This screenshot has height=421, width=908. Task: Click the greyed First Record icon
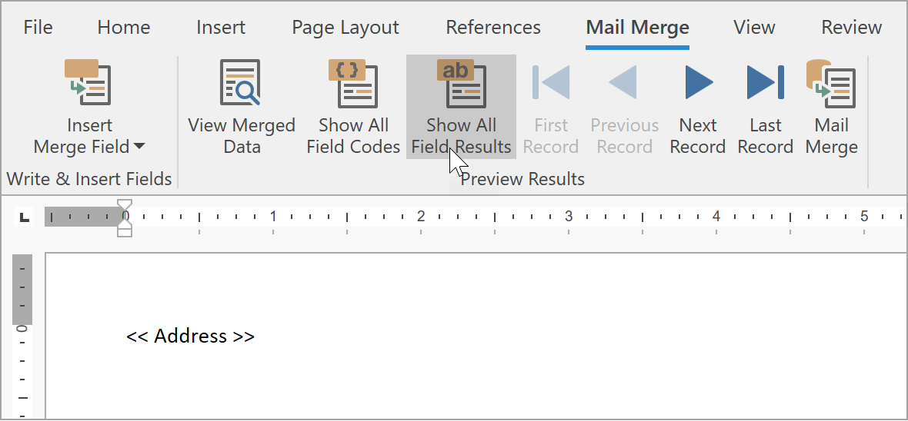550,83
